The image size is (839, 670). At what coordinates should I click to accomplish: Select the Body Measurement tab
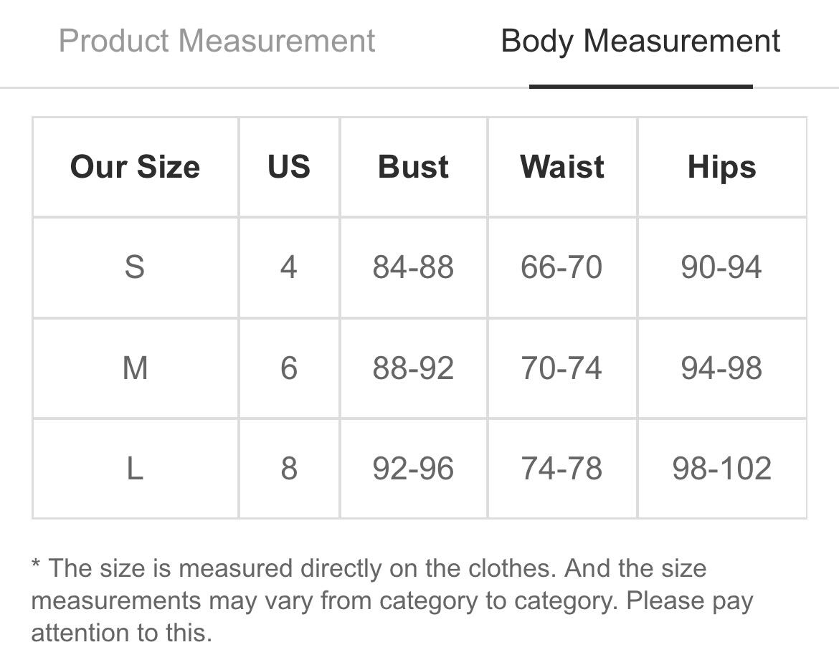pyautogui.click(x=640, y=41)
